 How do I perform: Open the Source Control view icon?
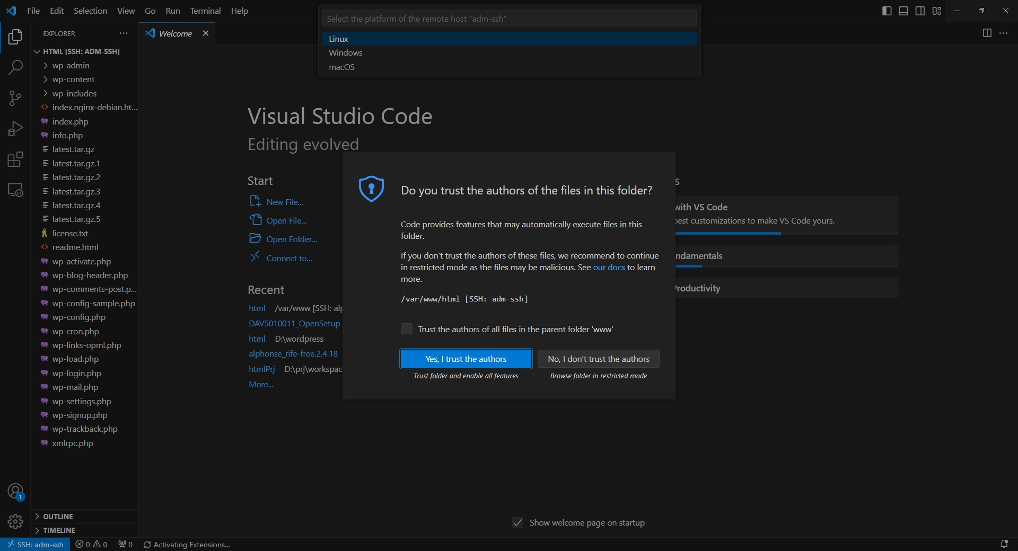pos(15,98)
